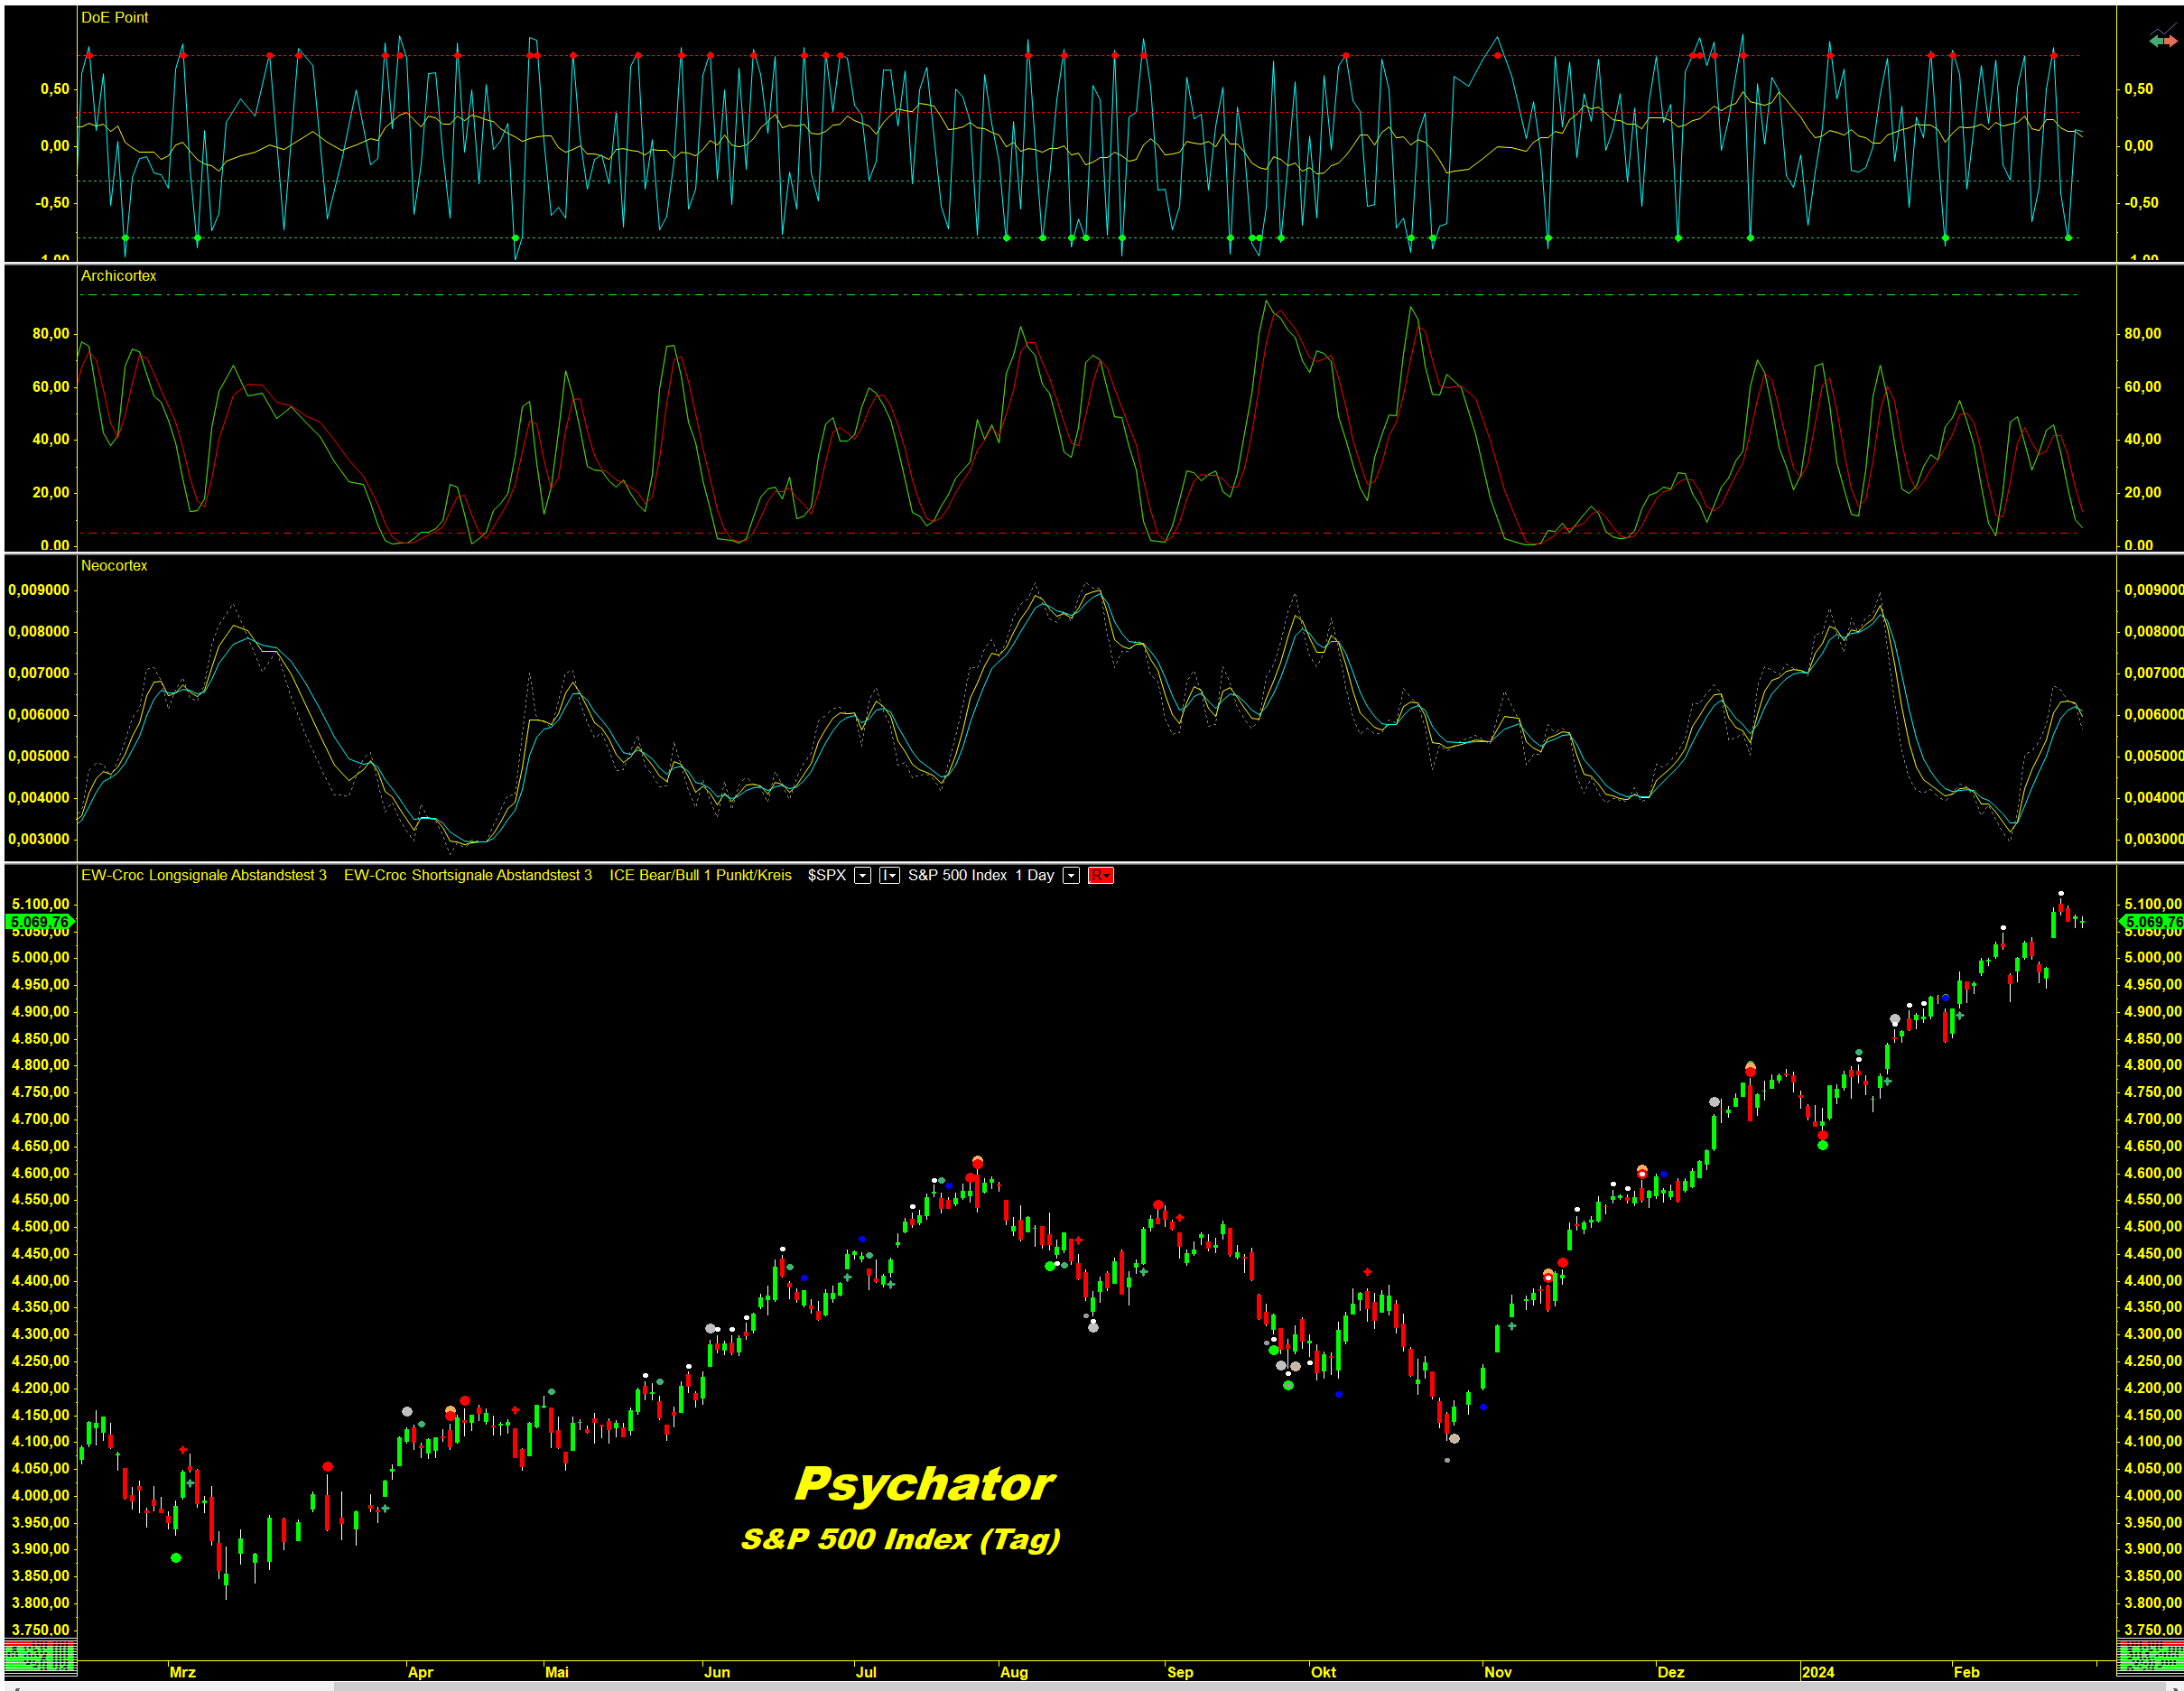
Task: Click the Neocortex panel title
Action: [114, 566]
